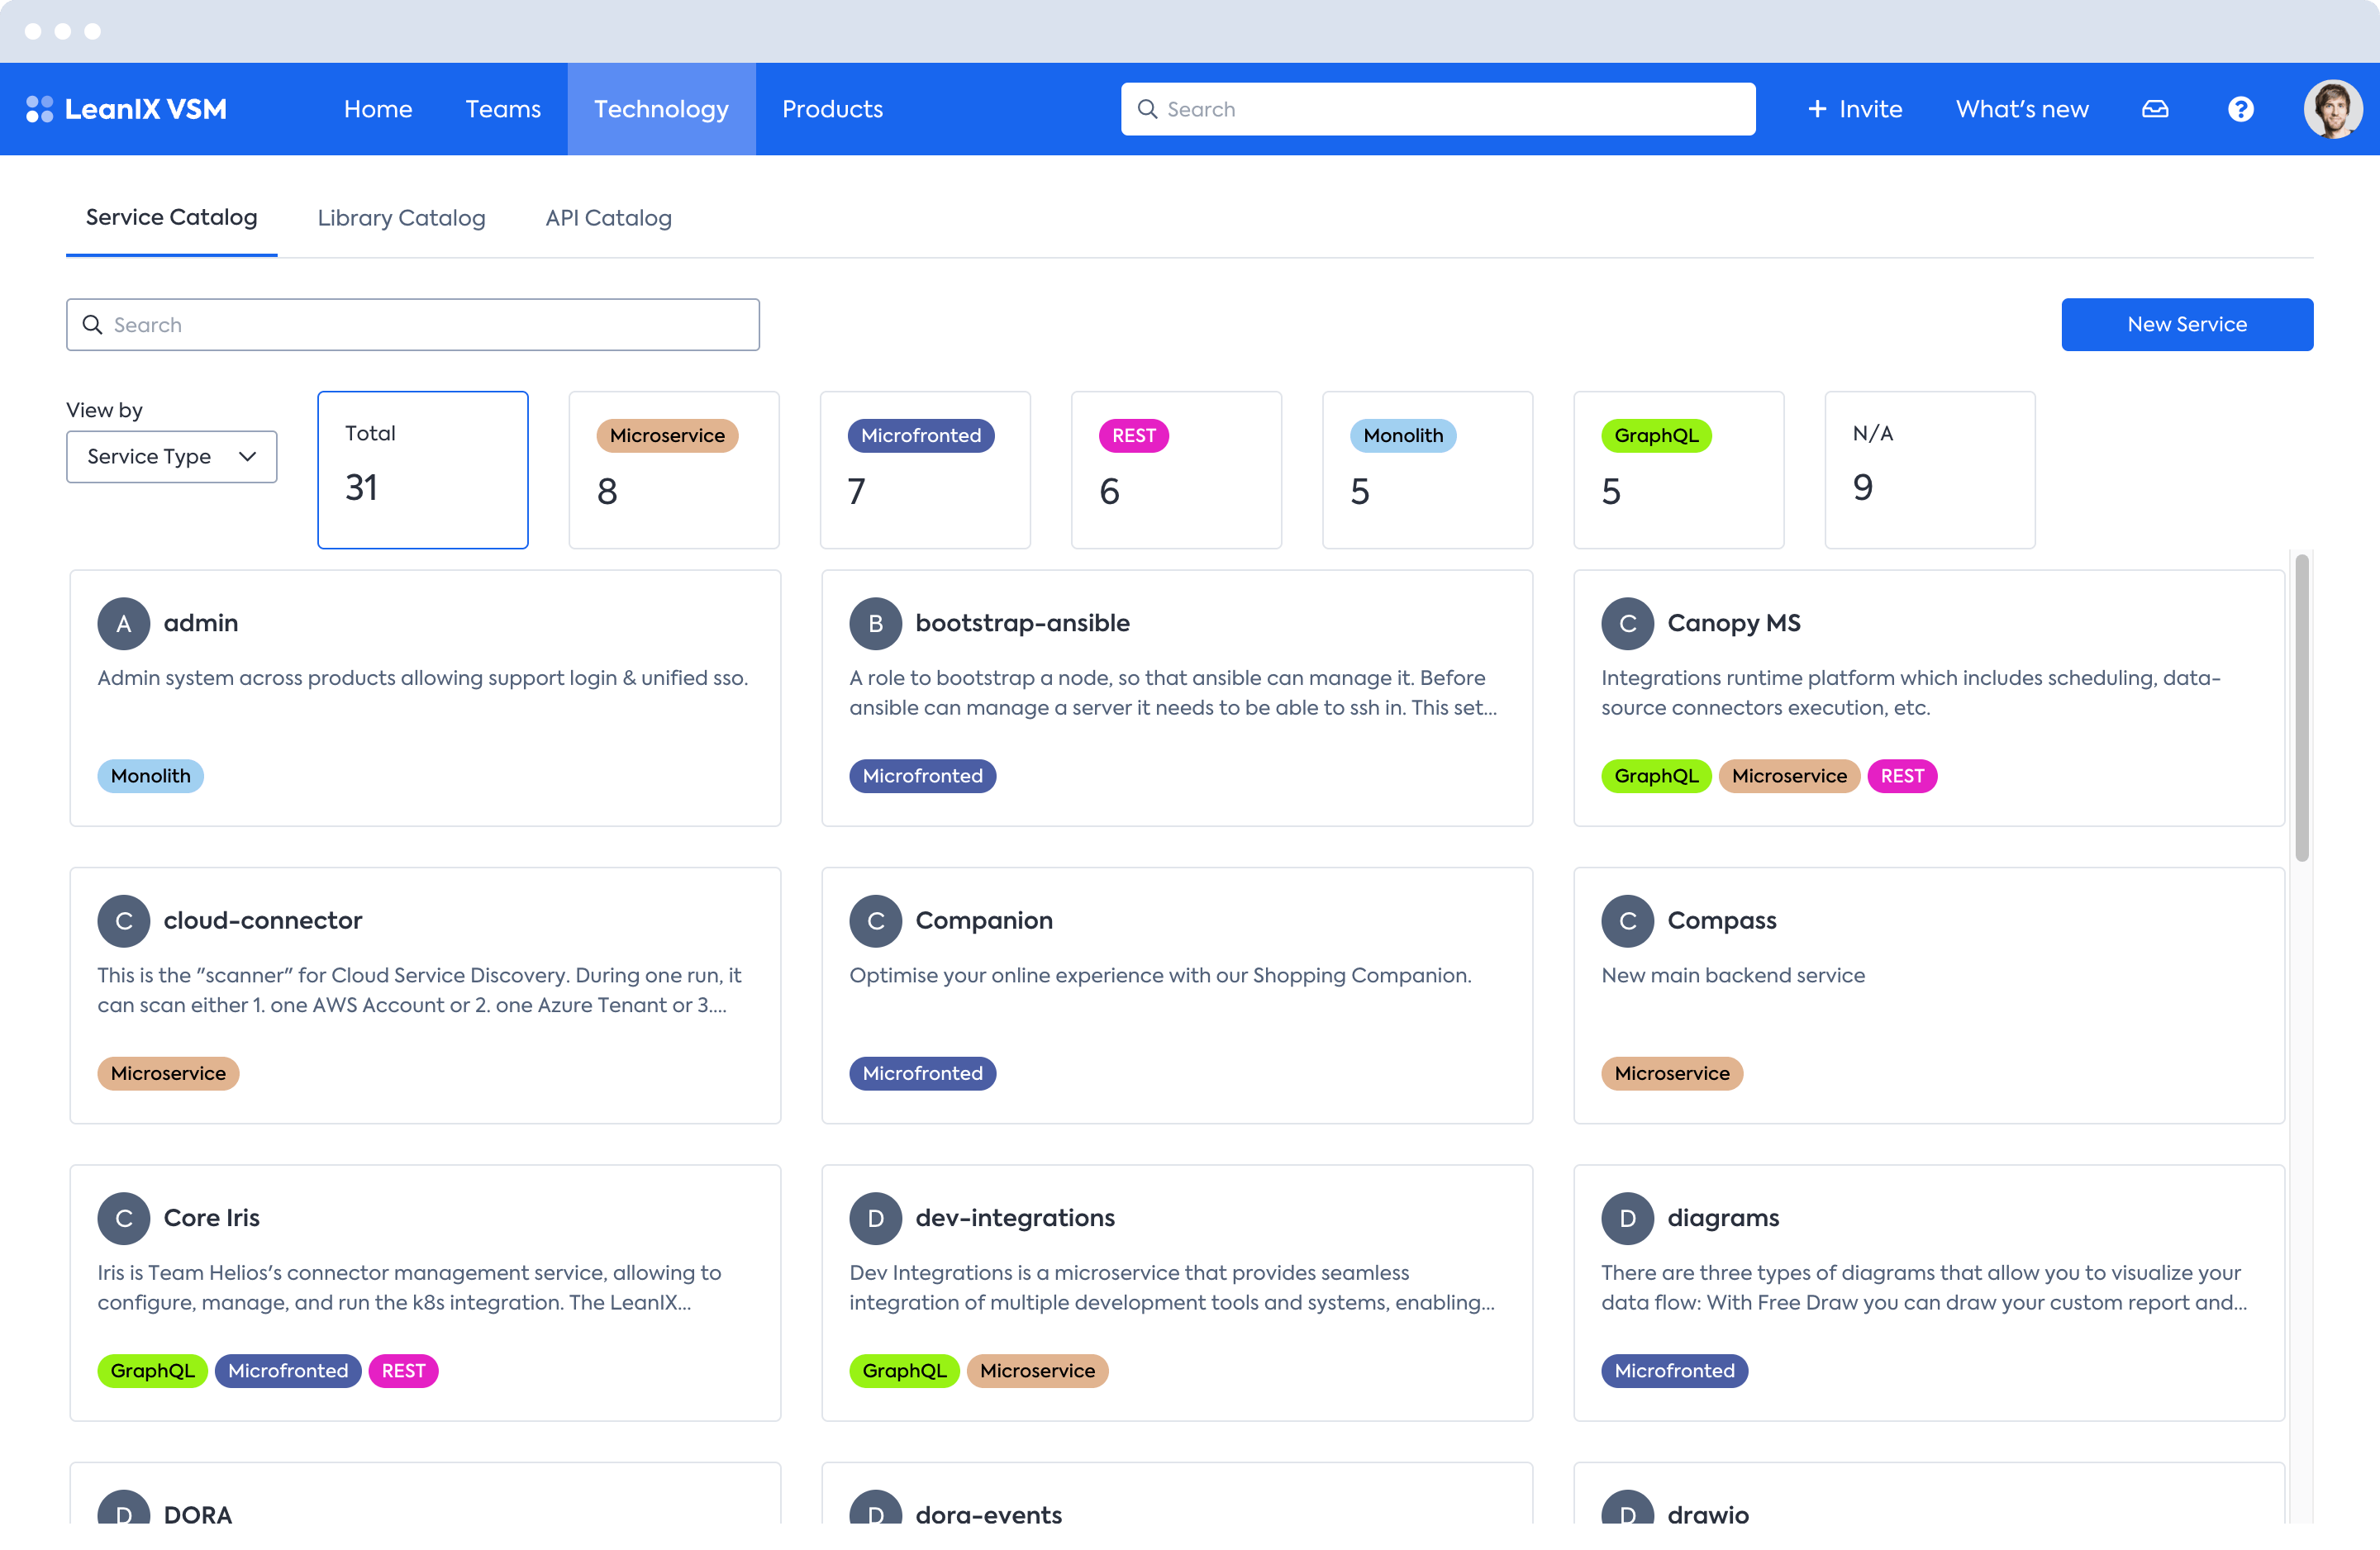Click the cloud-connector C avatar icon
This screenshot has height=1550, width=2380.
point(124,921)
